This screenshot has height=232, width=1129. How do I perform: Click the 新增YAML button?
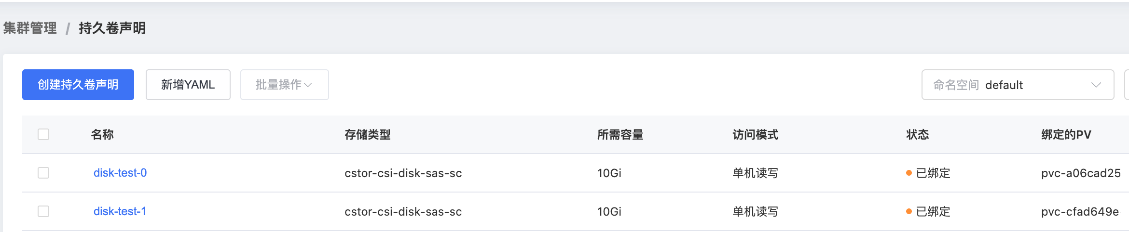188,85
